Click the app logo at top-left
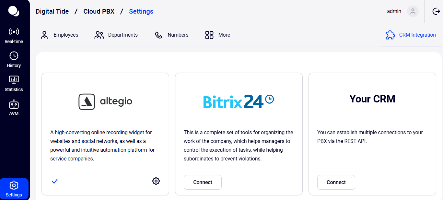 (14, 11)
